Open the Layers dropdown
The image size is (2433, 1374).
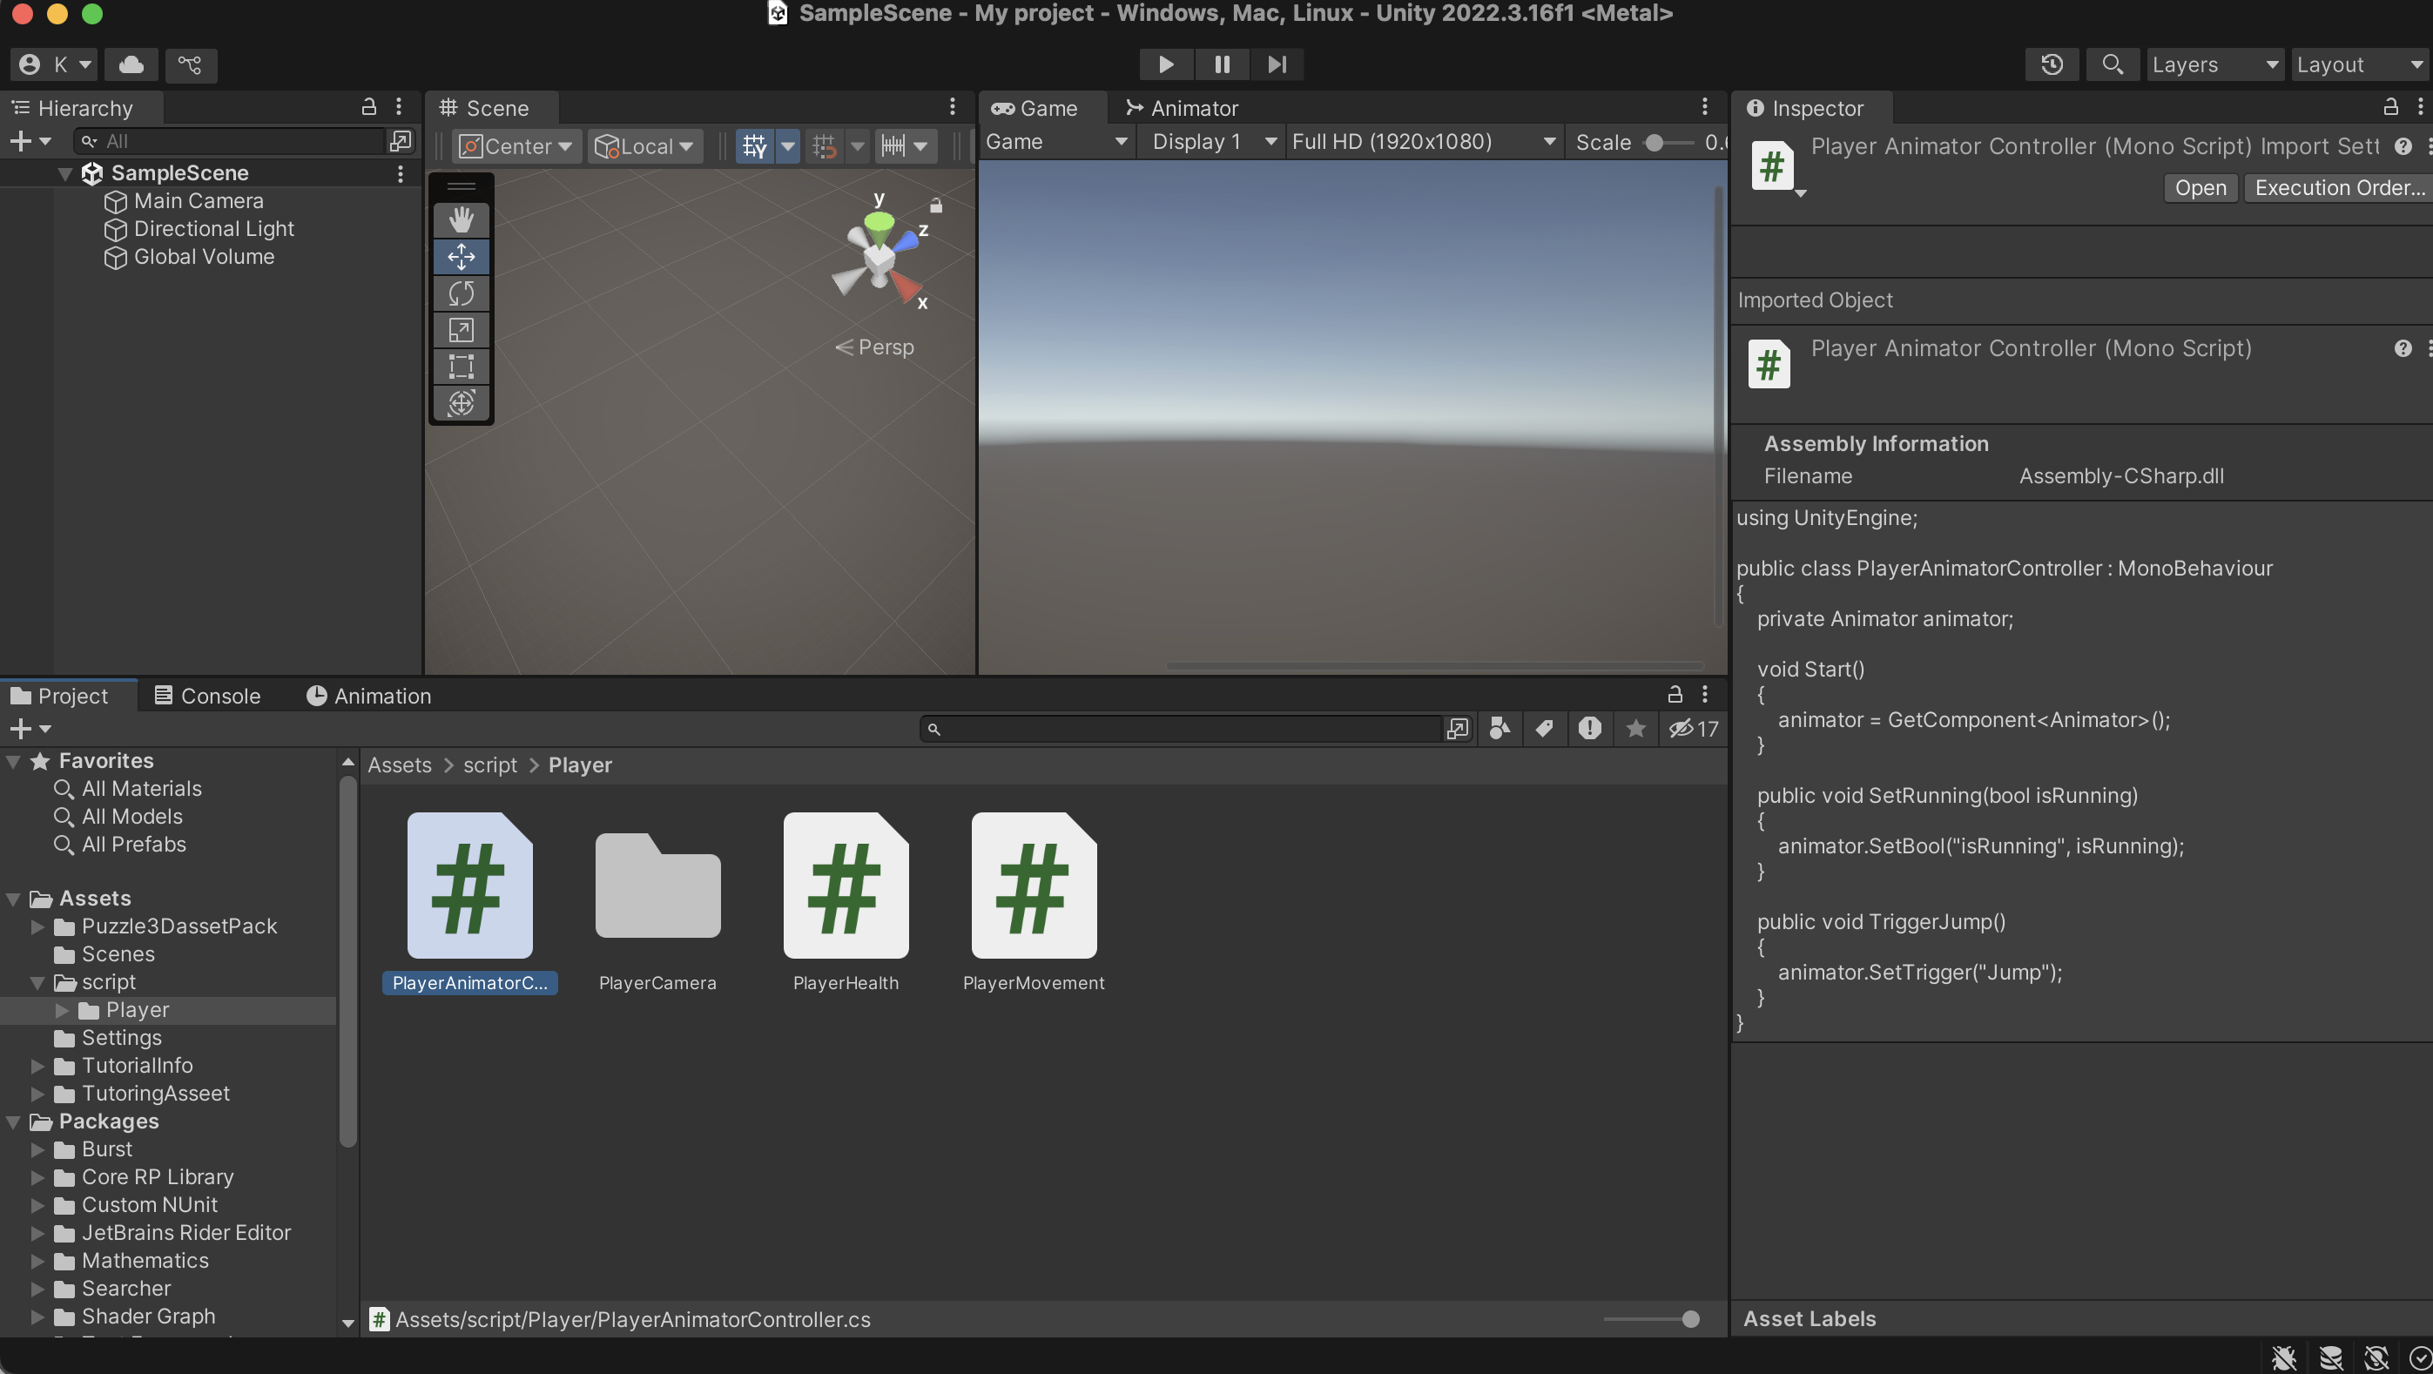pos(2214,64)
